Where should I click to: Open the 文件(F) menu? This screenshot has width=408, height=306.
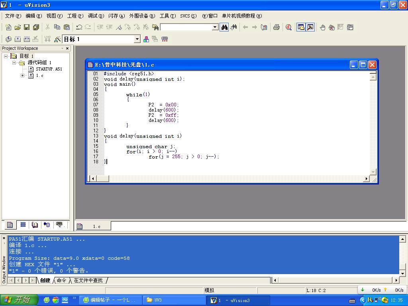(13, 16)
